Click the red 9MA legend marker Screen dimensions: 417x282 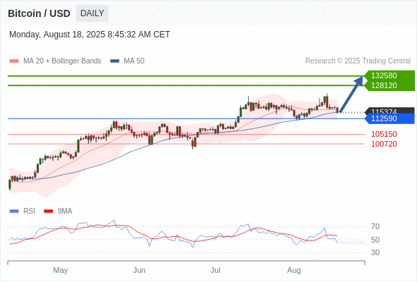point(48,211)
